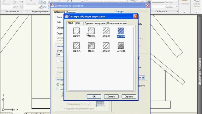Expand the Свойства panel
This screenshot has width=202, height=114.
[161, 12]
